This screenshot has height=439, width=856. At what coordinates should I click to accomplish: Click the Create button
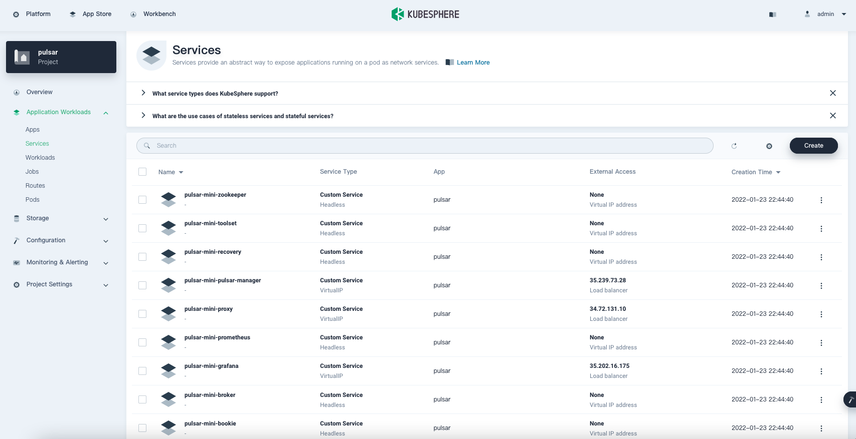coord(814,146)
